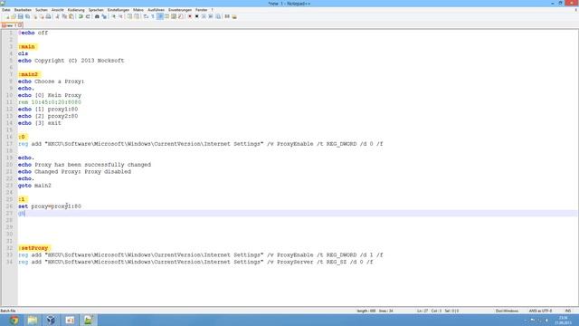Click the Stop recording macro icon

[197, 16]
